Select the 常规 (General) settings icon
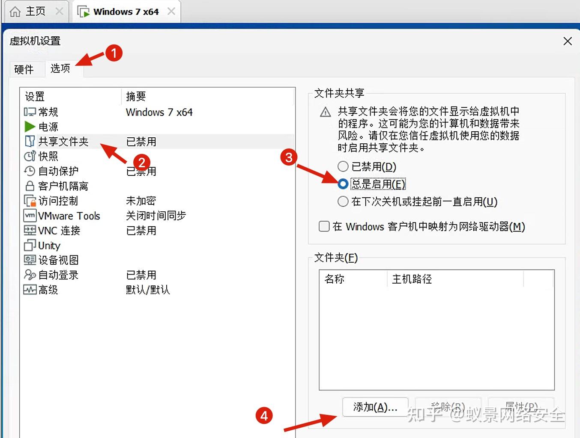The height and width of the screenshot is (438, 580). pyautogui.click(x=29, y=112)
